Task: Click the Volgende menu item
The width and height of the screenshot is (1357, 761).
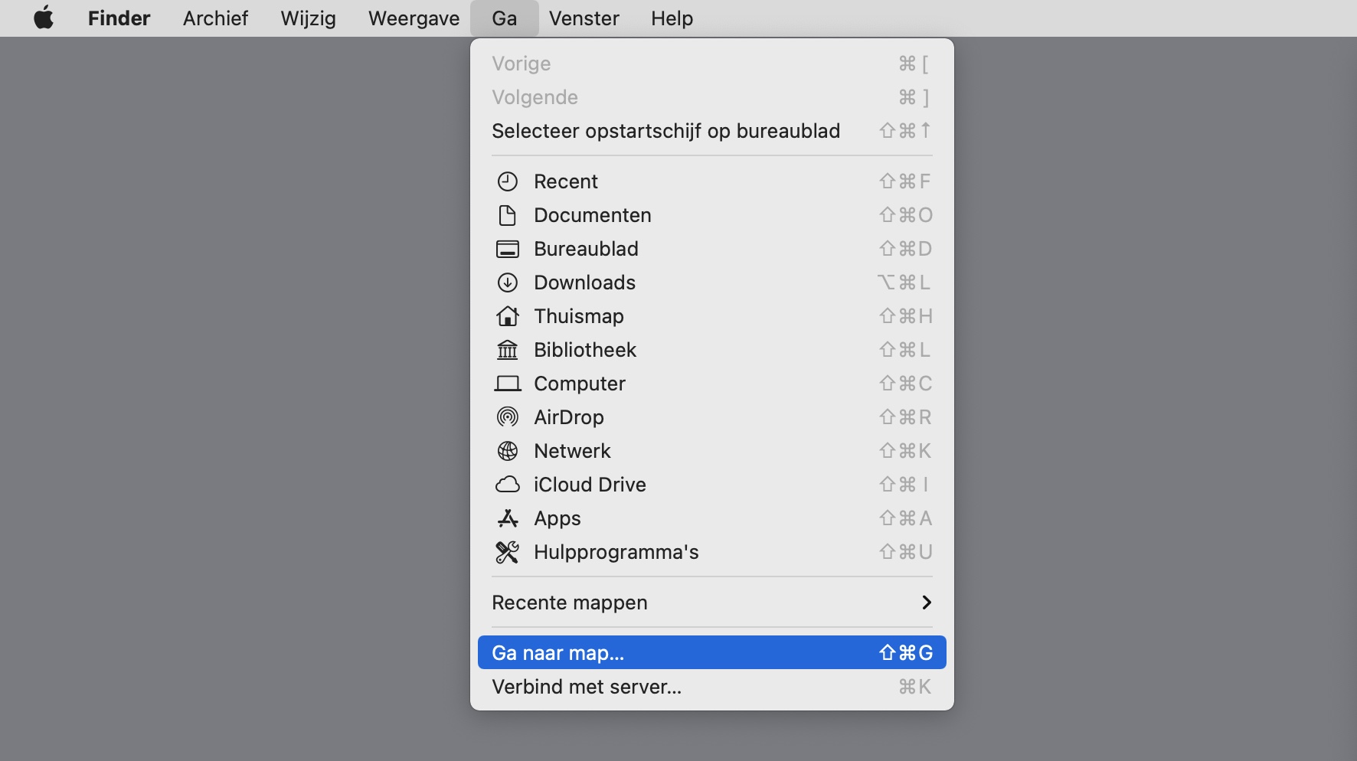Action: [x=712, y=97]
